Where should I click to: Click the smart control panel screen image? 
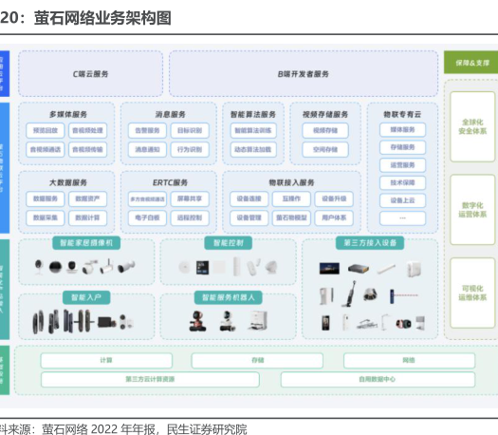click(x=202, y=267)
